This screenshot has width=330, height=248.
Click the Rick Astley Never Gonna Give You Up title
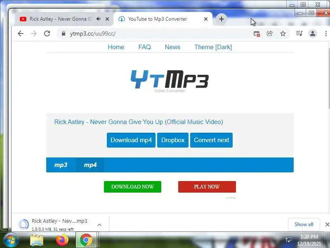[x=139, y=122]
